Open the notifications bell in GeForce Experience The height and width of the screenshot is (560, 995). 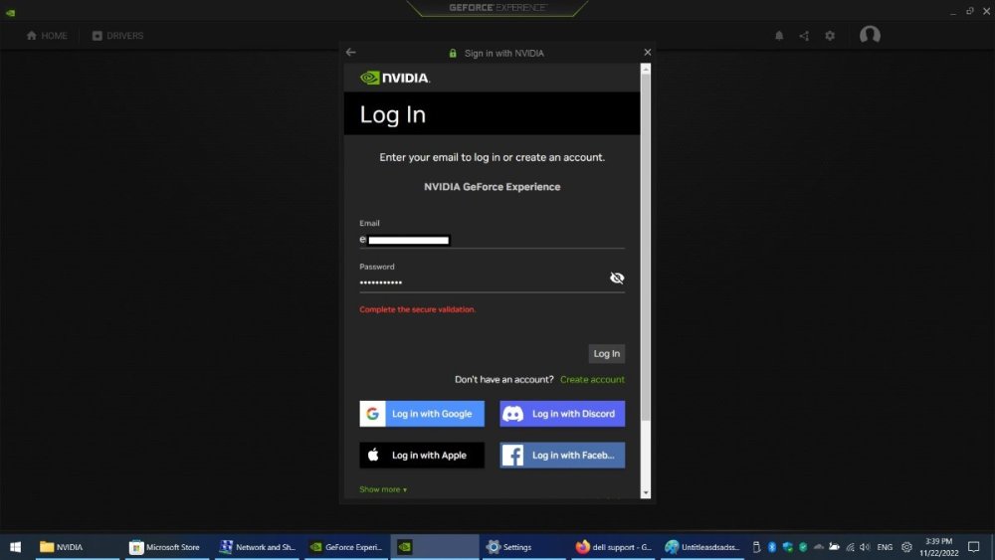click(x=779, y=36)
